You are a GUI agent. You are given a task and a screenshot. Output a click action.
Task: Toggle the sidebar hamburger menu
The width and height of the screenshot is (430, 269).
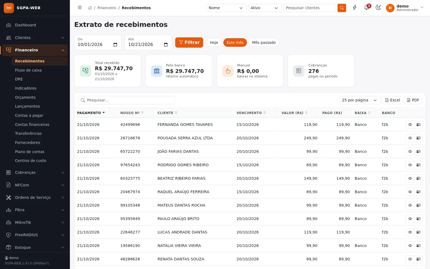tap(80, 8)
